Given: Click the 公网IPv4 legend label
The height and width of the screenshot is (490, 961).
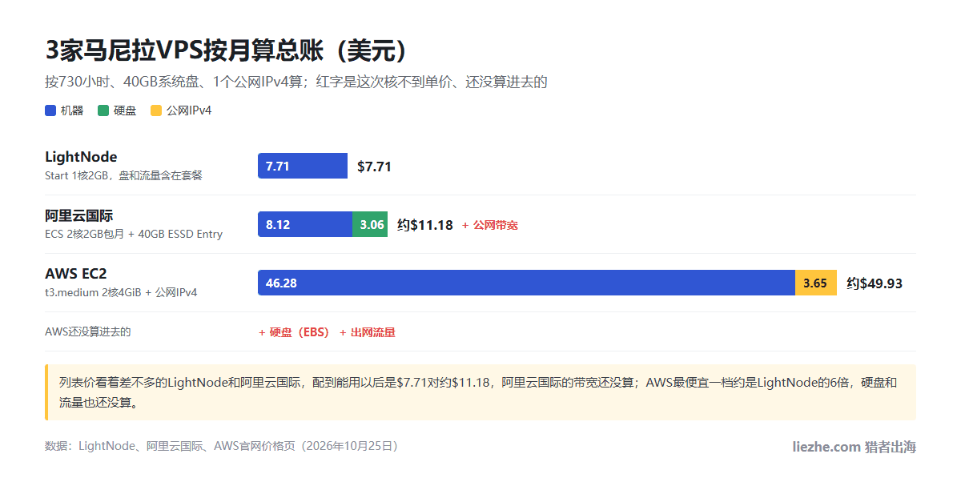Looking at the screenshot, I should tap(189, 110).
